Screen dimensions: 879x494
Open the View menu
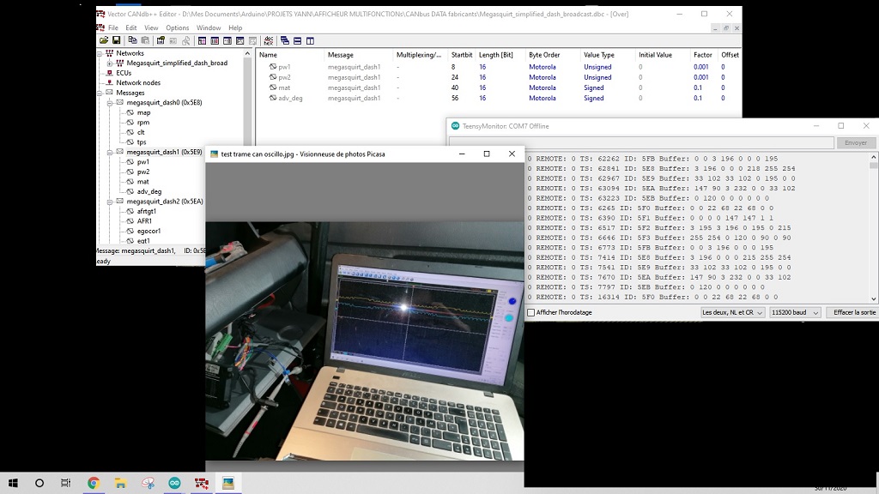(151, 28)
